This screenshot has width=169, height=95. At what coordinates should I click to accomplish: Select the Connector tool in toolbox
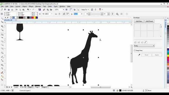[2, 60]
